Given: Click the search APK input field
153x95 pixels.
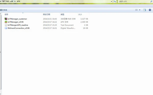Looking at the screenshot, I should (x=134, y=2).
